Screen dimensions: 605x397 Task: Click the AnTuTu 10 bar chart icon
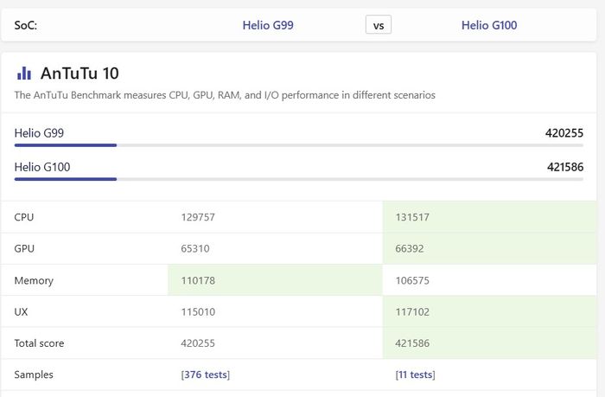(24, 73)
